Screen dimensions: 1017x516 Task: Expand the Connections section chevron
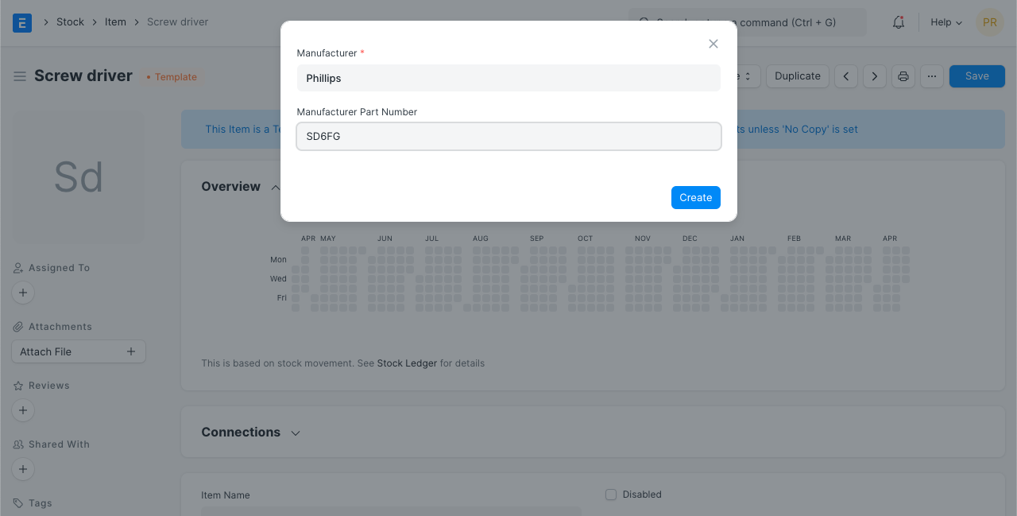[x=296, y=433]
